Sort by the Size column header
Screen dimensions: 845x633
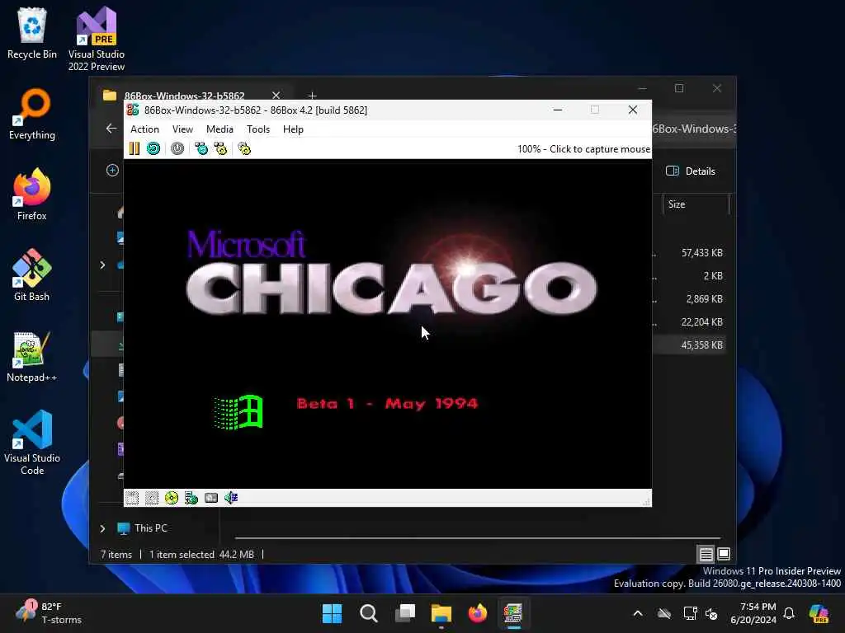(x=696, y=204)
